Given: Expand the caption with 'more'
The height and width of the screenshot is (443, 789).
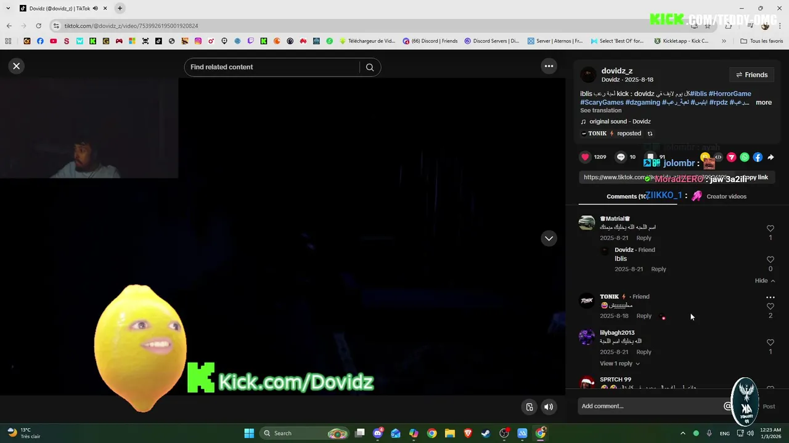Looking at the screenshot, I should (x=764, y=102).
